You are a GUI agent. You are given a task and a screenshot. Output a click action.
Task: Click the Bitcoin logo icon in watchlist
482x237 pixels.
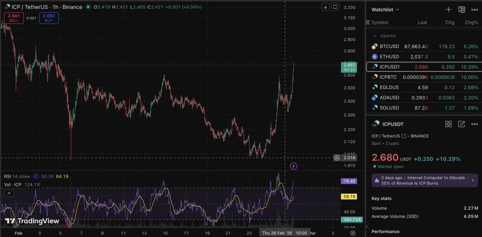click(x=375, y=47)
